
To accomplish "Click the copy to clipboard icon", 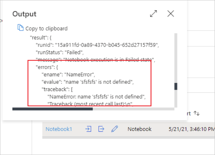I will coord(21,28).
